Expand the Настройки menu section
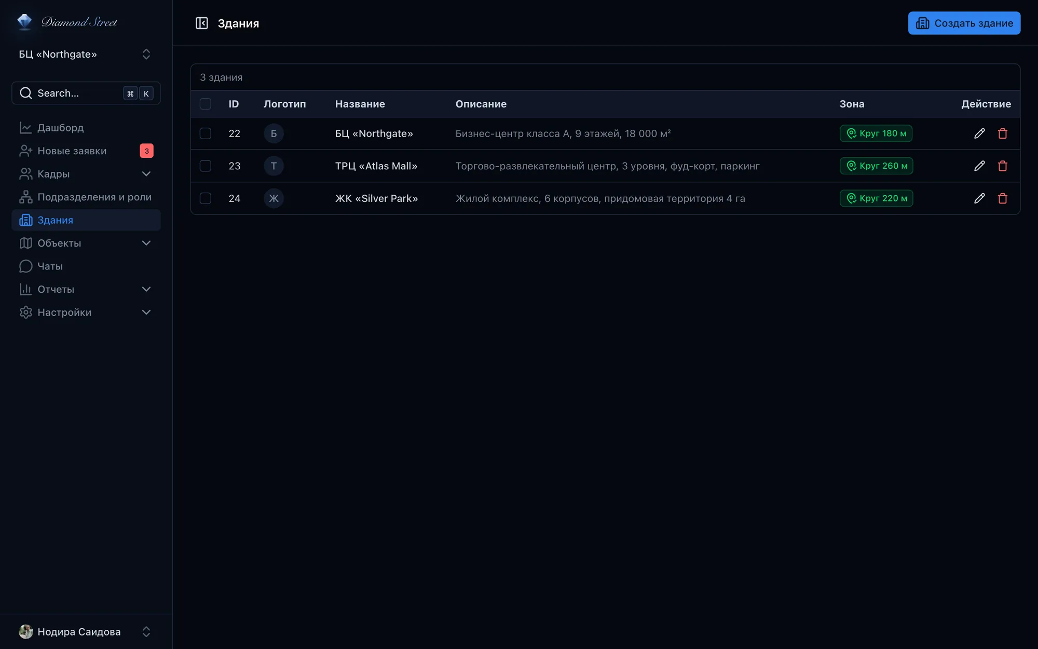 (x=86, y=312)
